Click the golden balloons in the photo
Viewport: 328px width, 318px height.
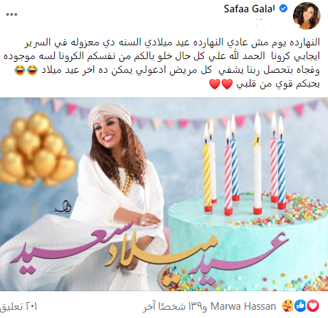tap(38, 149)
